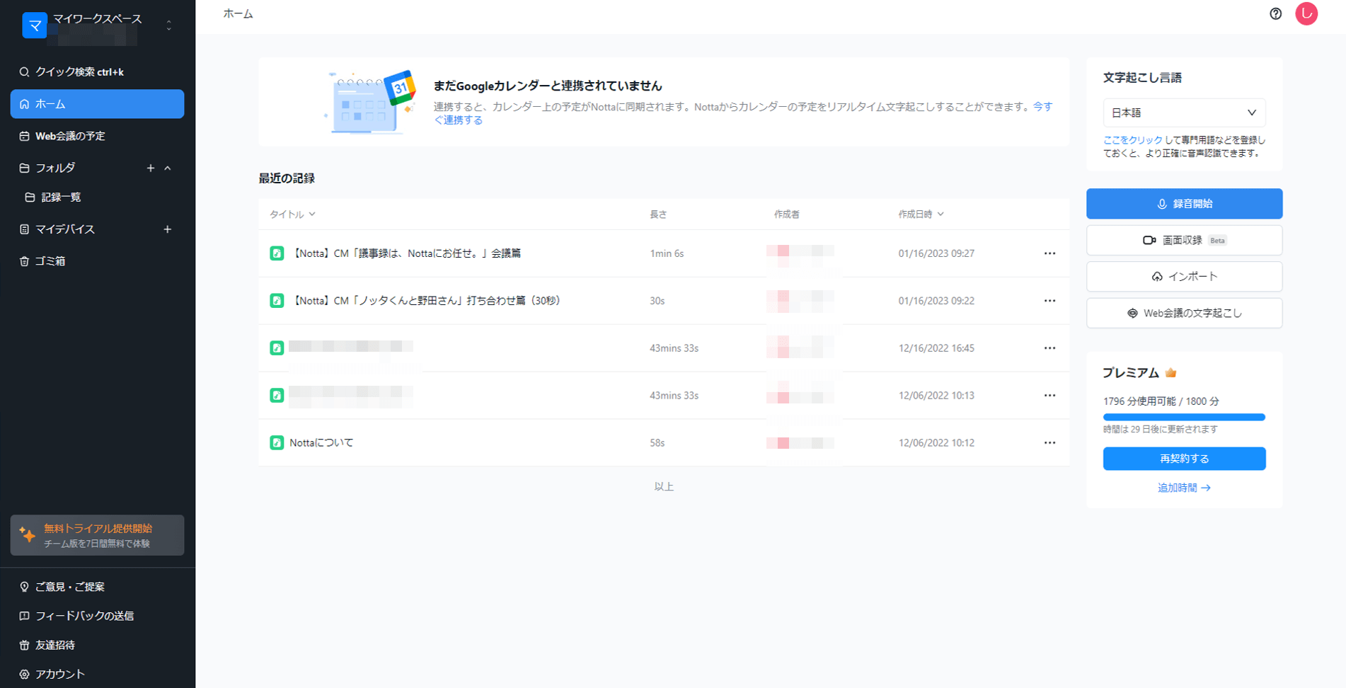1346x688 pixels.
Task: Open the 日本語 transcription language dropdown
Action: pos(1184,113)
